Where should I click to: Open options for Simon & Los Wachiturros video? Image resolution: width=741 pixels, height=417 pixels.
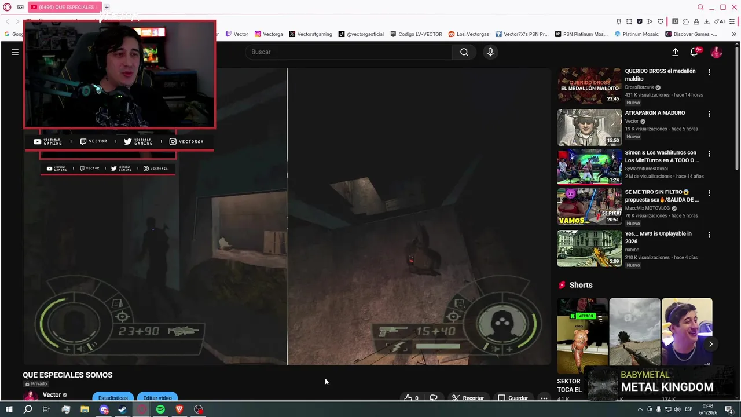click(709, 153)
